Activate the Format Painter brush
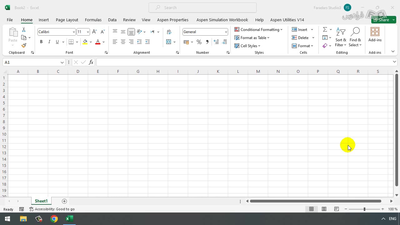 click(24, 45)
